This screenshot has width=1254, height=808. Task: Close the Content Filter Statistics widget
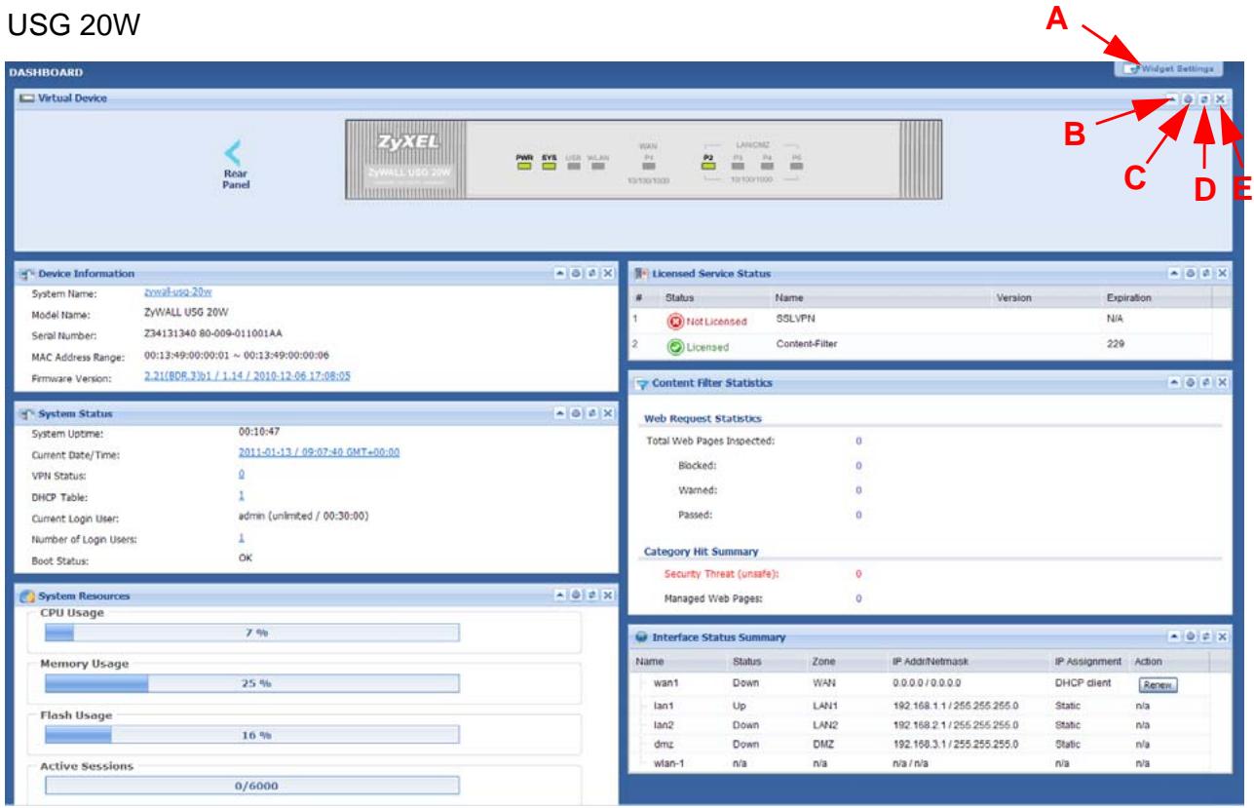pos(1222,384)
